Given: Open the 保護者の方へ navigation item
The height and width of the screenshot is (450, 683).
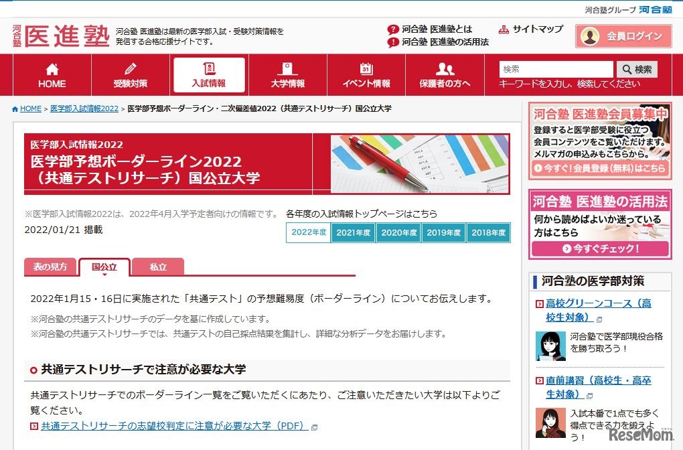Looking at the screenshot, I should click(445, 75).
